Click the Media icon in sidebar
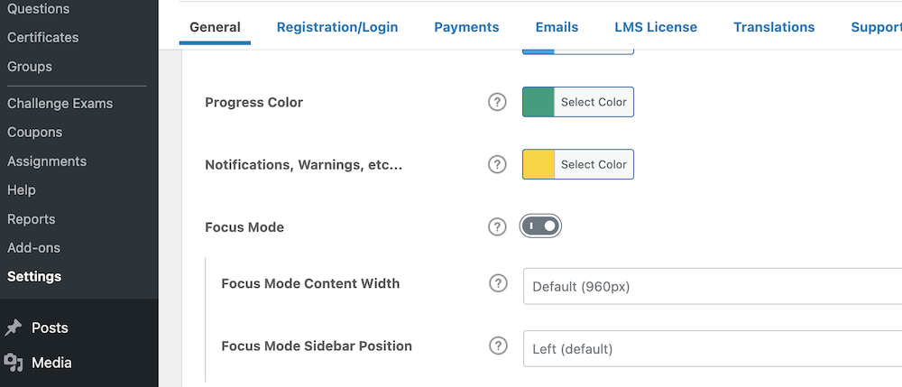The image size is (902, 387). pos(14,363)
